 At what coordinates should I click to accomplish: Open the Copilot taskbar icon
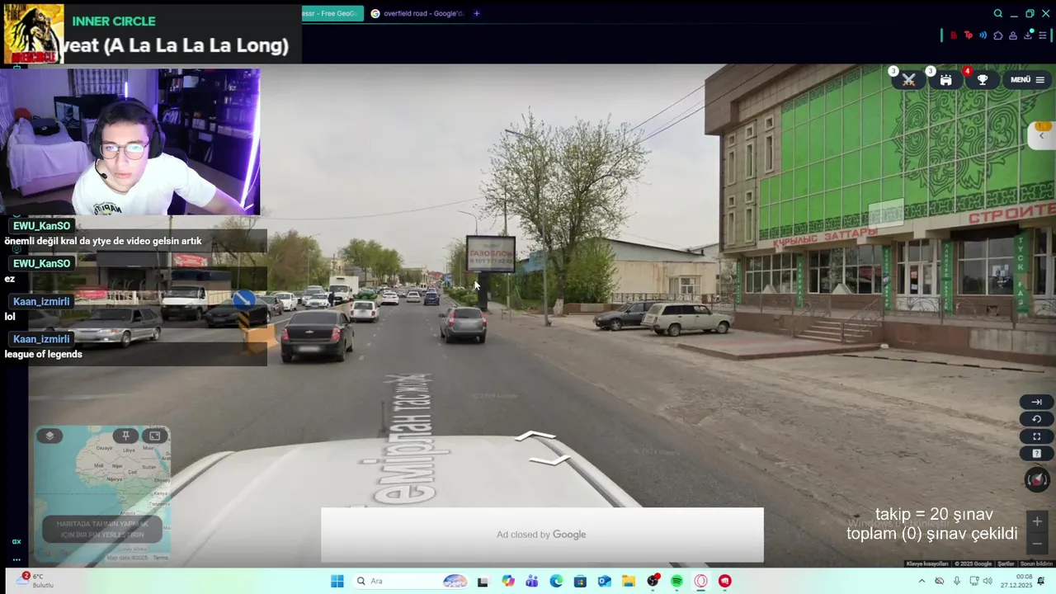point(507,582)
